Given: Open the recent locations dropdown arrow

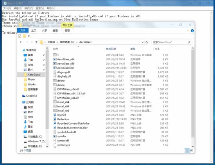Looking at the screenshot, I should coord(32,42).
